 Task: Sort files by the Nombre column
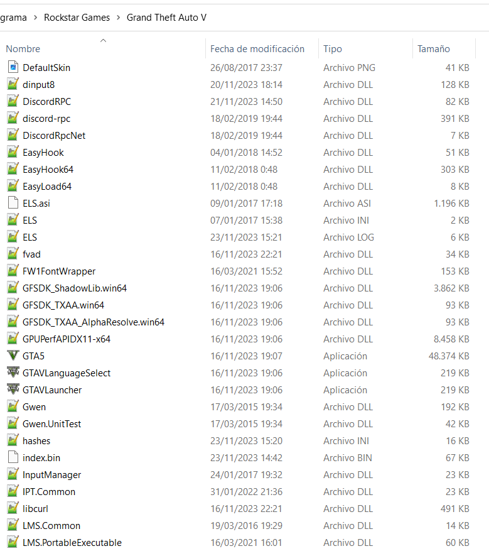click(23, 49)
